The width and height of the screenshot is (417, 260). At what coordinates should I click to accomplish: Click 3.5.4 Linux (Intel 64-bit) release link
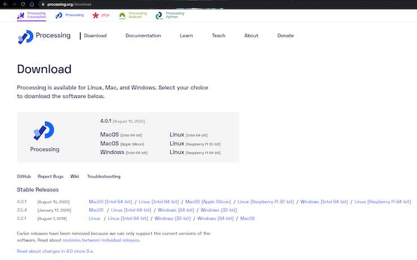coord(131,210)
